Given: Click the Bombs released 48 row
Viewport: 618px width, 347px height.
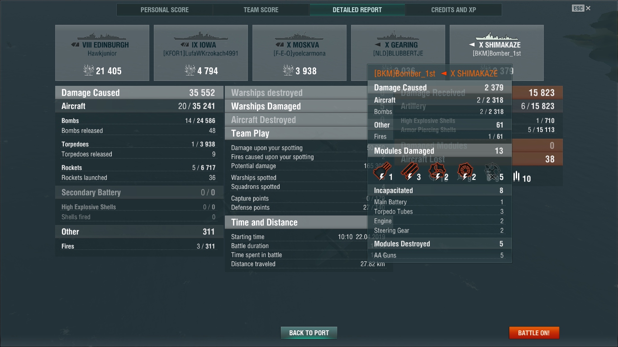Looking at the screenshot, I should point(139,131).
